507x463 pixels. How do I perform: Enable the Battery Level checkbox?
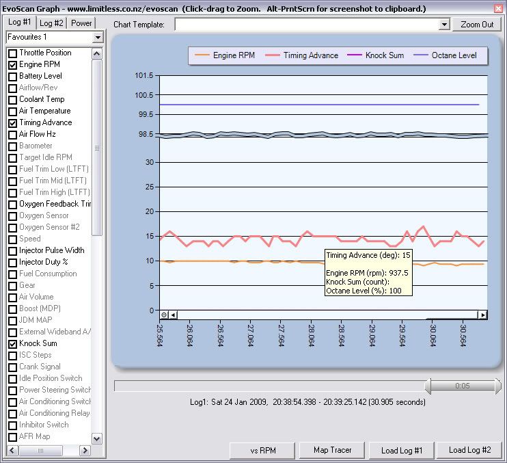tap(12, 77)
